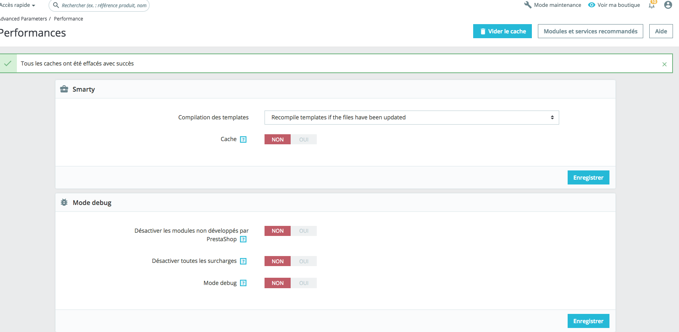Viewport: 679px width, 332px height.
Task: Open help for Désactiver les modules PrestaShop
Action: [x=243, y=239]
